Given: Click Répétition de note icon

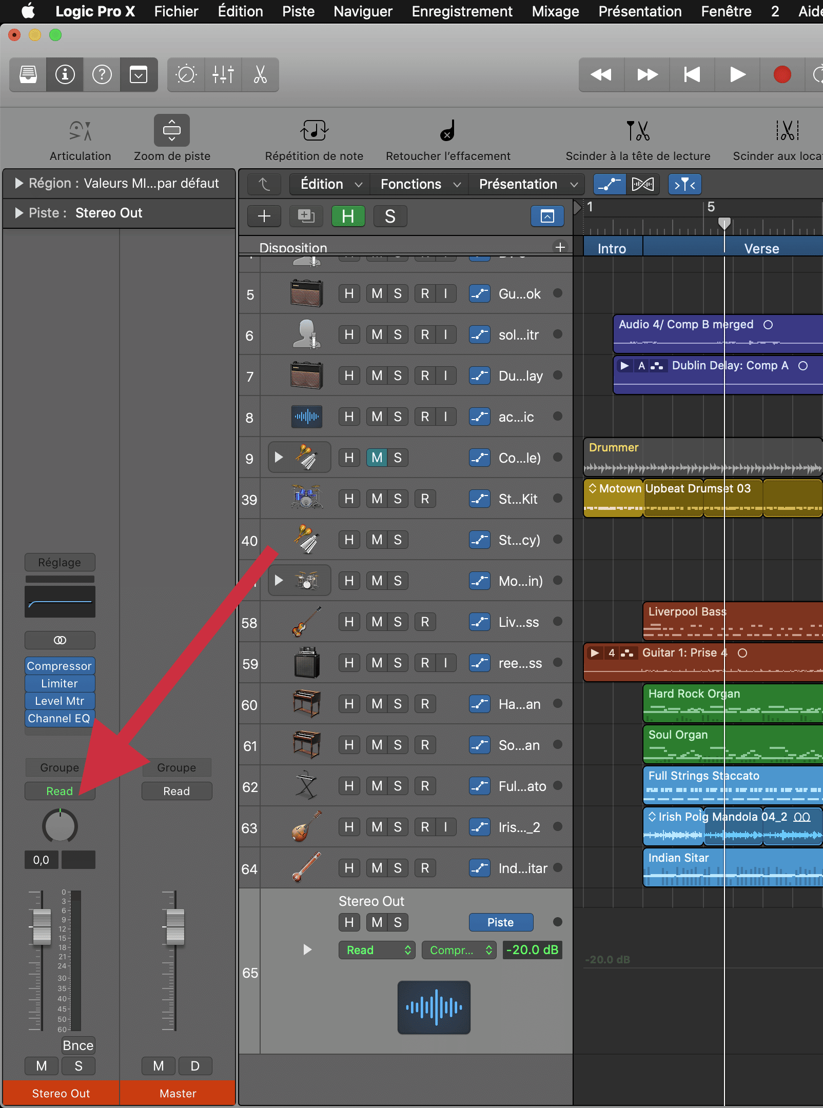Looking at the screenshot, I should point(314,130).
